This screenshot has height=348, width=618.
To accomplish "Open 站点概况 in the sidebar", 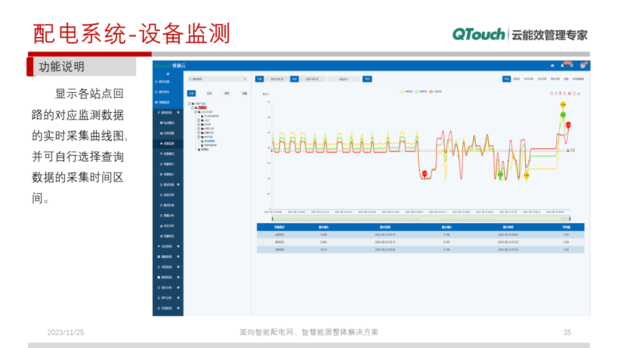I will (168, 123).
